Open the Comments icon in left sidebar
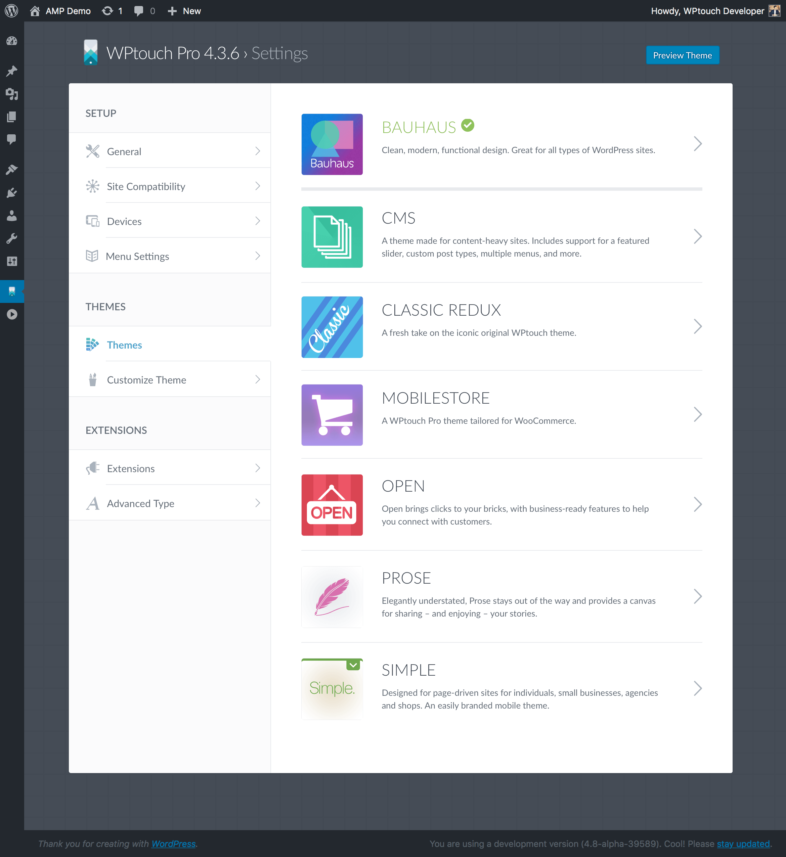The image size is (786, 857). point(12,139)
